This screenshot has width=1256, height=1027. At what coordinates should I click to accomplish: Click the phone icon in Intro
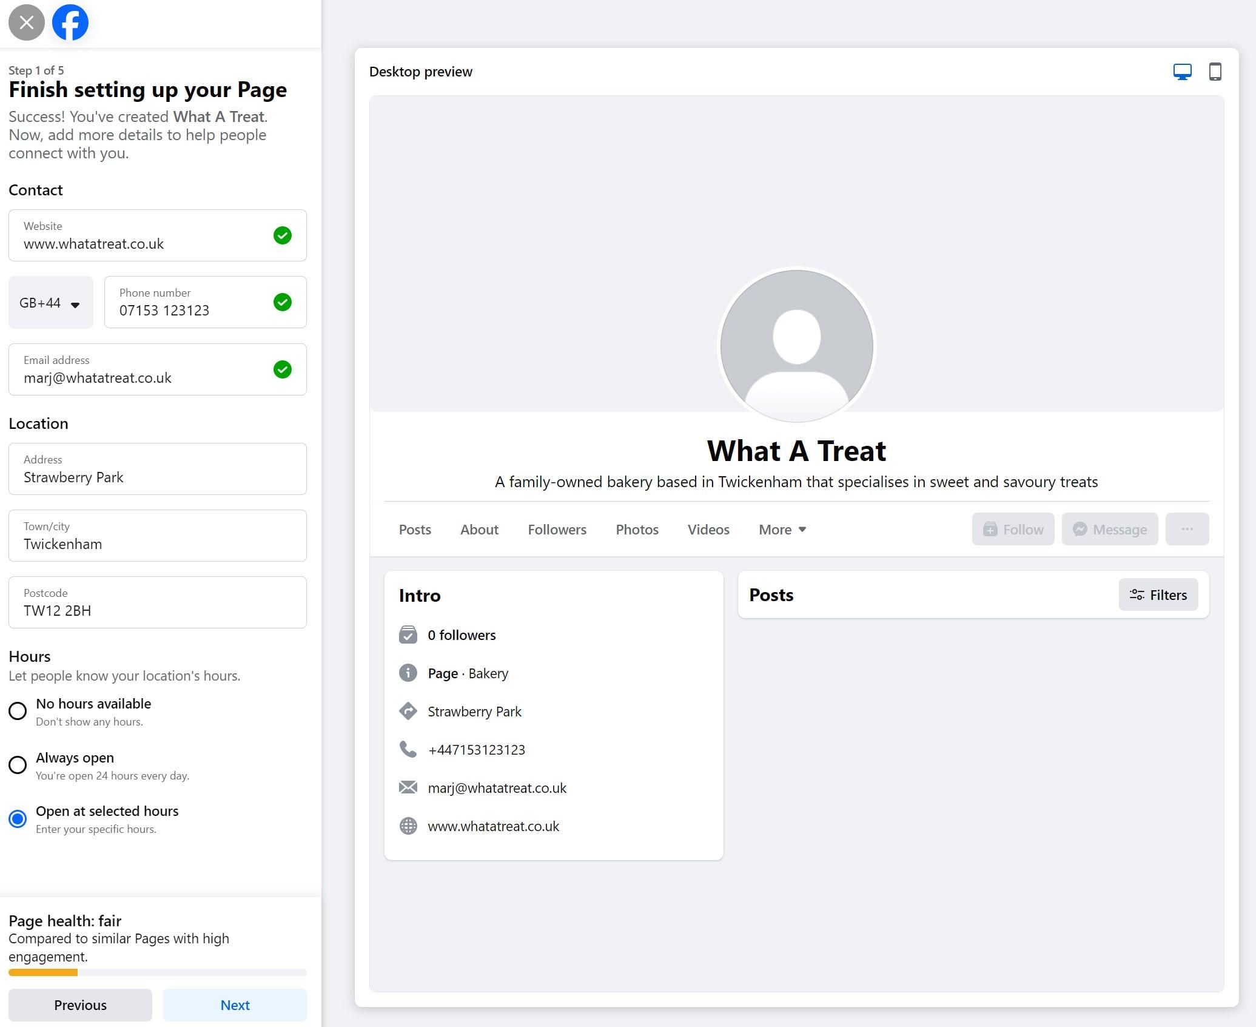[x=408, y=749]
